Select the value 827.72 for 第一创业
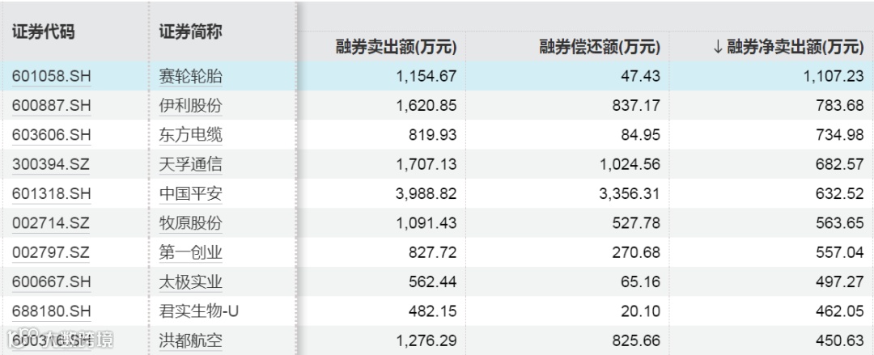 point(433,253)
